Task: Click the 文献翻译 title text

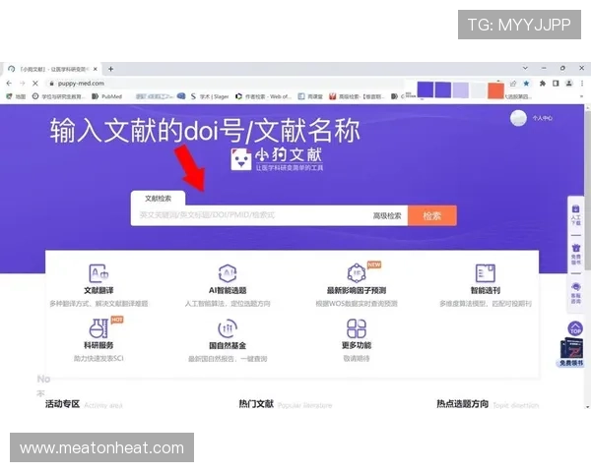Action: click(x=98, y=290)
